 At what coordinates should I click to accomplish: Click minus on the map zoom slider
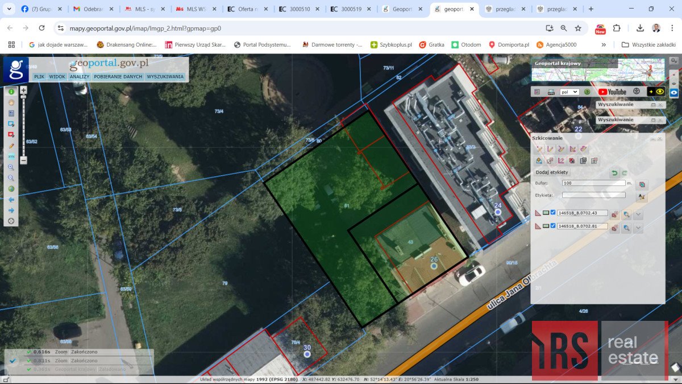click(23, 161)
